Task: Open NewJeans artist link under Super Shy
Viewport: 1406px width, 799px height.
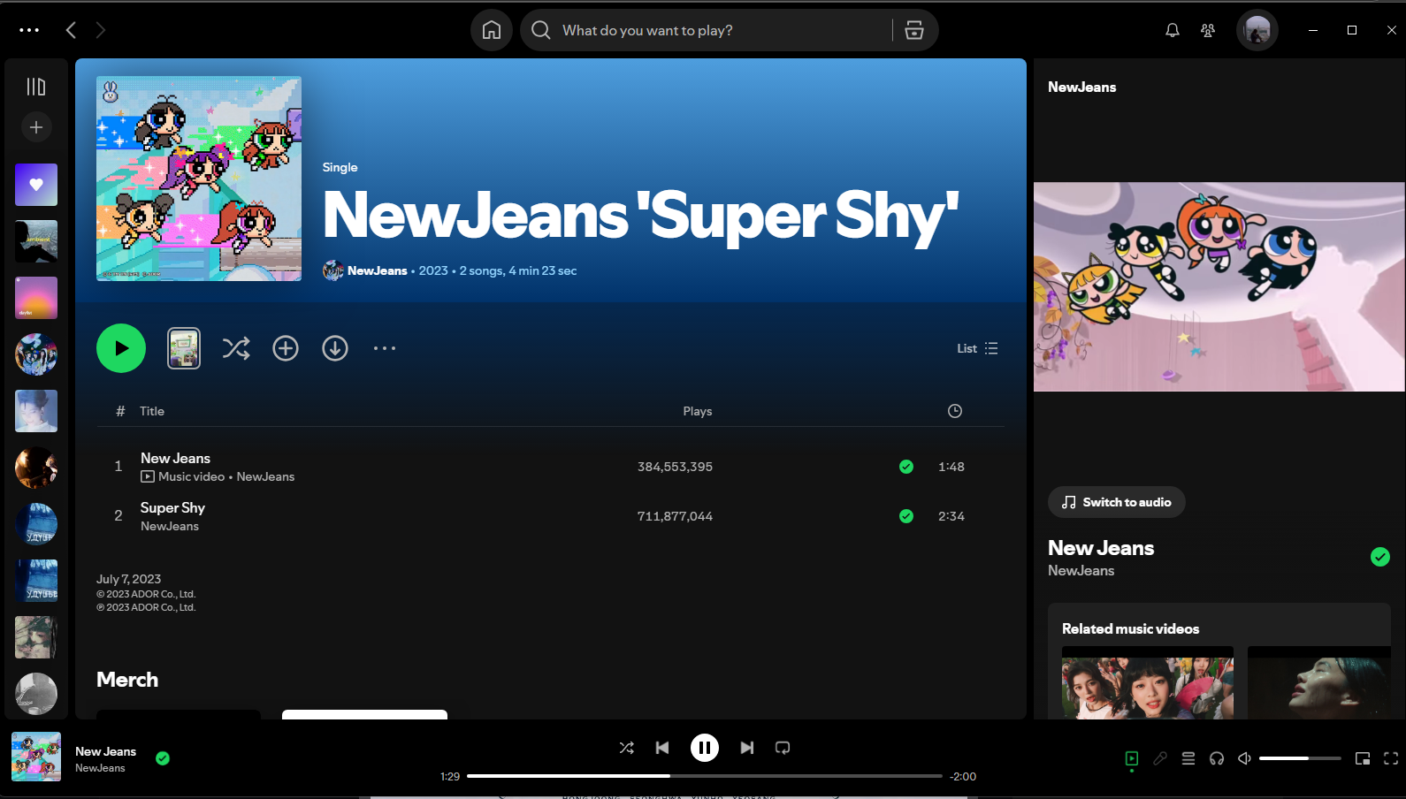Action: click(170, 526)
